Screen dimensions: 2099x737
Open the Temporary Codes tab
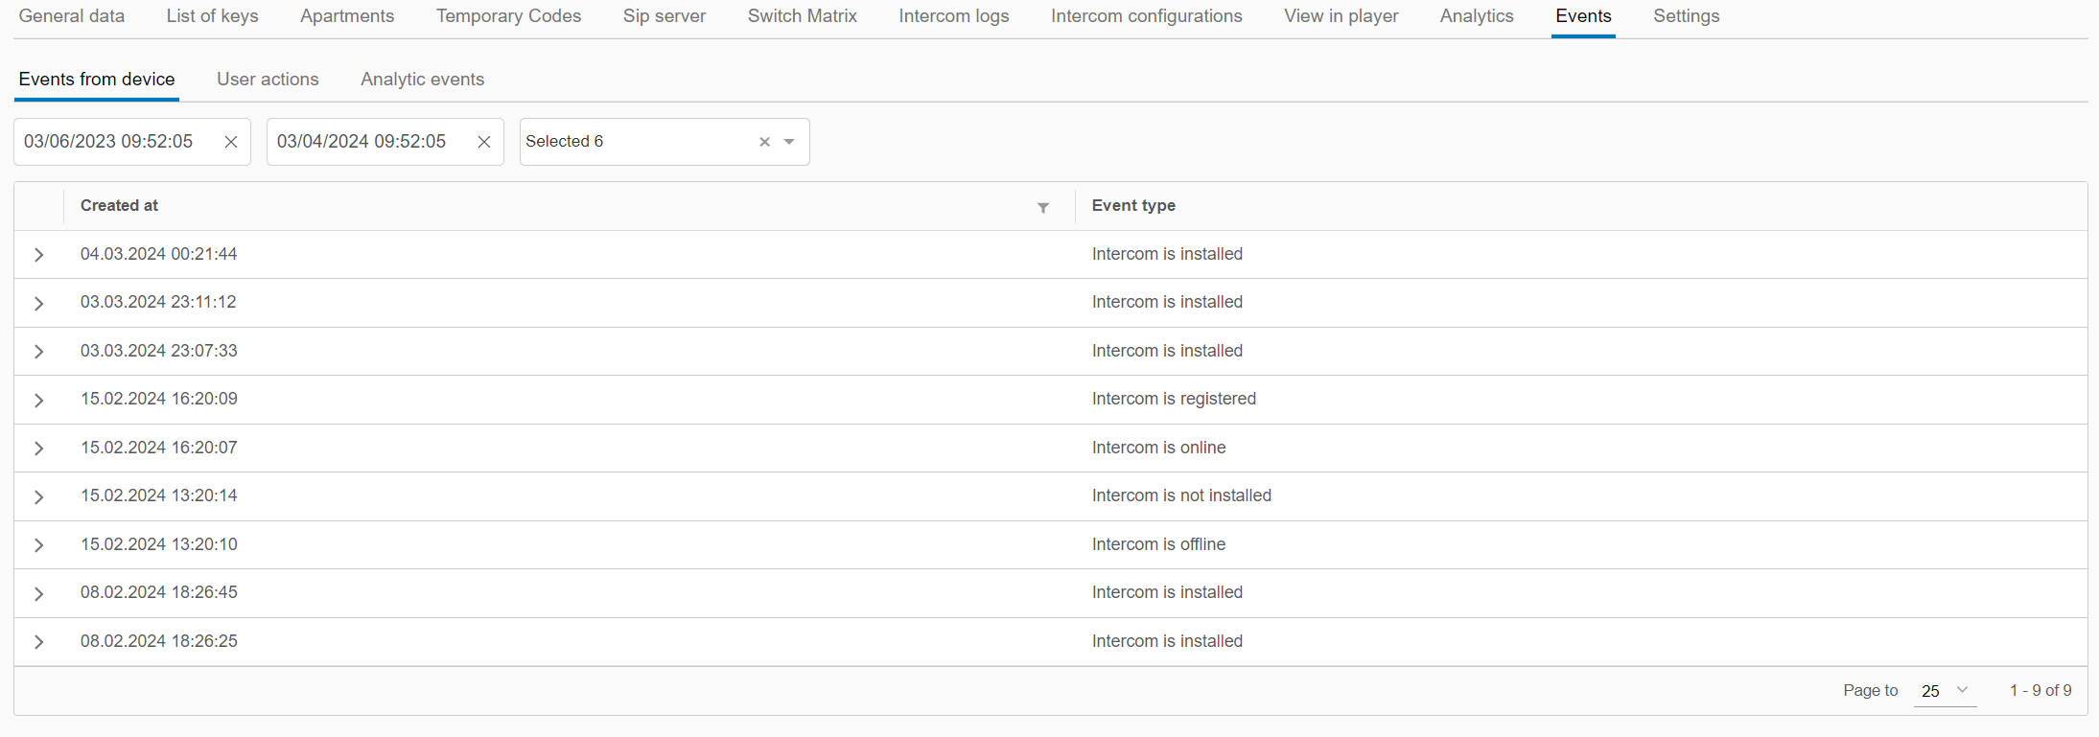(x=508, y=16)
